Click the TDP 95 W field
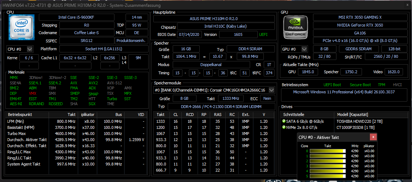Screen dimensions: 412x182 coord(137,25)
